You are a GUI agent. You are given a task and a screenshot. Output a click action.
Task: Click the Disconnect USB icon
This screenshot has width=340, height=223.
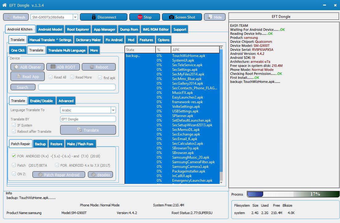[94, 17]
